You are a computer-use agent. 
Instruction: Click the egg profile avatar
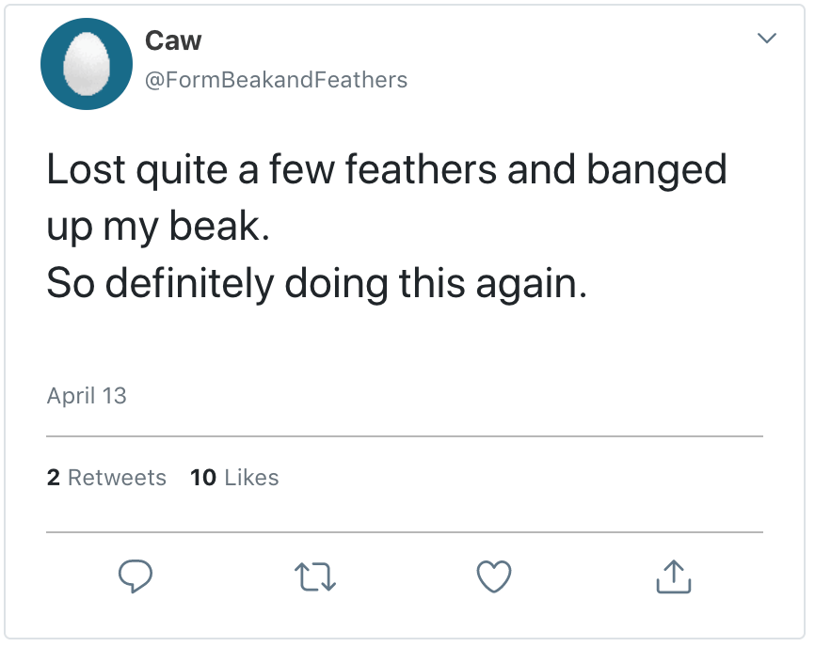87,65
